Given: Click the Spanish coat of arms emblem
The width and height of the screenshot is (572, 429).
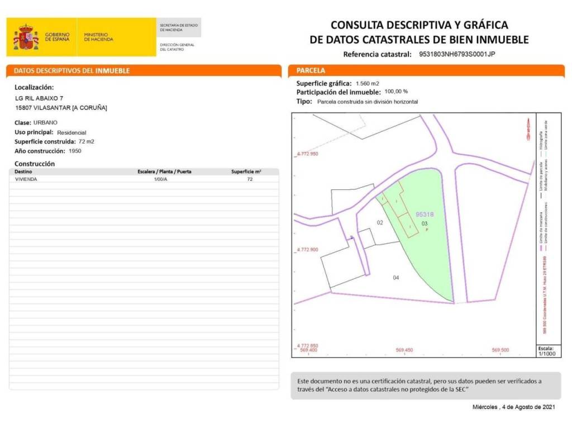Looking at the screenshot, I should tap(25, 37).
